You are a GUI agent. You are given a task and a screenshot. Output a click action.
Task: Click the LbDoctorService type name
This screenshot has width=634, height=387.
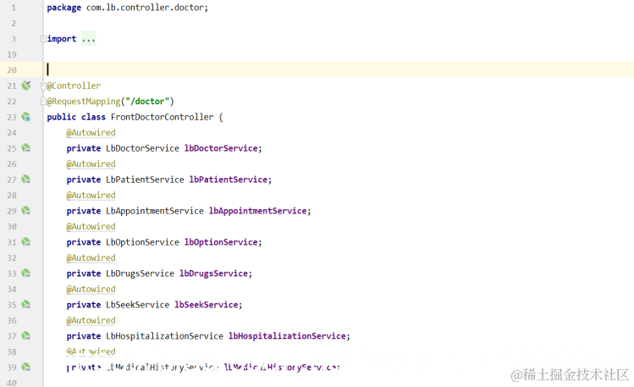coord(142,148)
